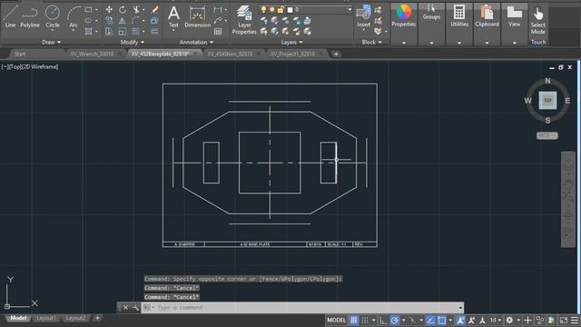Select the Line tool
This screenshot has height=327, width=581.
point(10,16)
